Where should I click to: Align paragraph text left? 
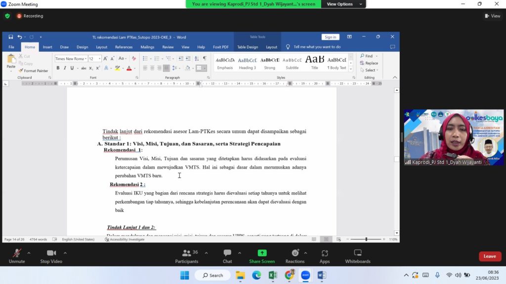click(145, 68)
